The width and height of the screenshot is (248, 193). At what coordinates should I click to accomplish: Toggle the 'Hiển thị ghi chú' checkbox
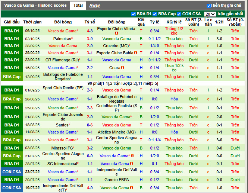click(x=208, y=6)
